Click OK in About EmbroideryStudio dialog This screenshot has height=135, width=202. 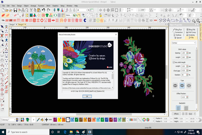(x=87, y=96)
